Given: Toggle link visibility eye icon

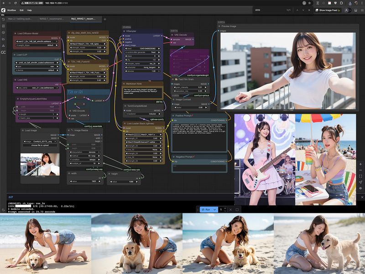Looking at the screenshot, I should 360,188.
